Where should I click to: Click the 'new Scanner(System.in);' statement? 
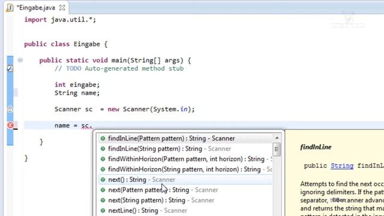(x=151, y=109)
